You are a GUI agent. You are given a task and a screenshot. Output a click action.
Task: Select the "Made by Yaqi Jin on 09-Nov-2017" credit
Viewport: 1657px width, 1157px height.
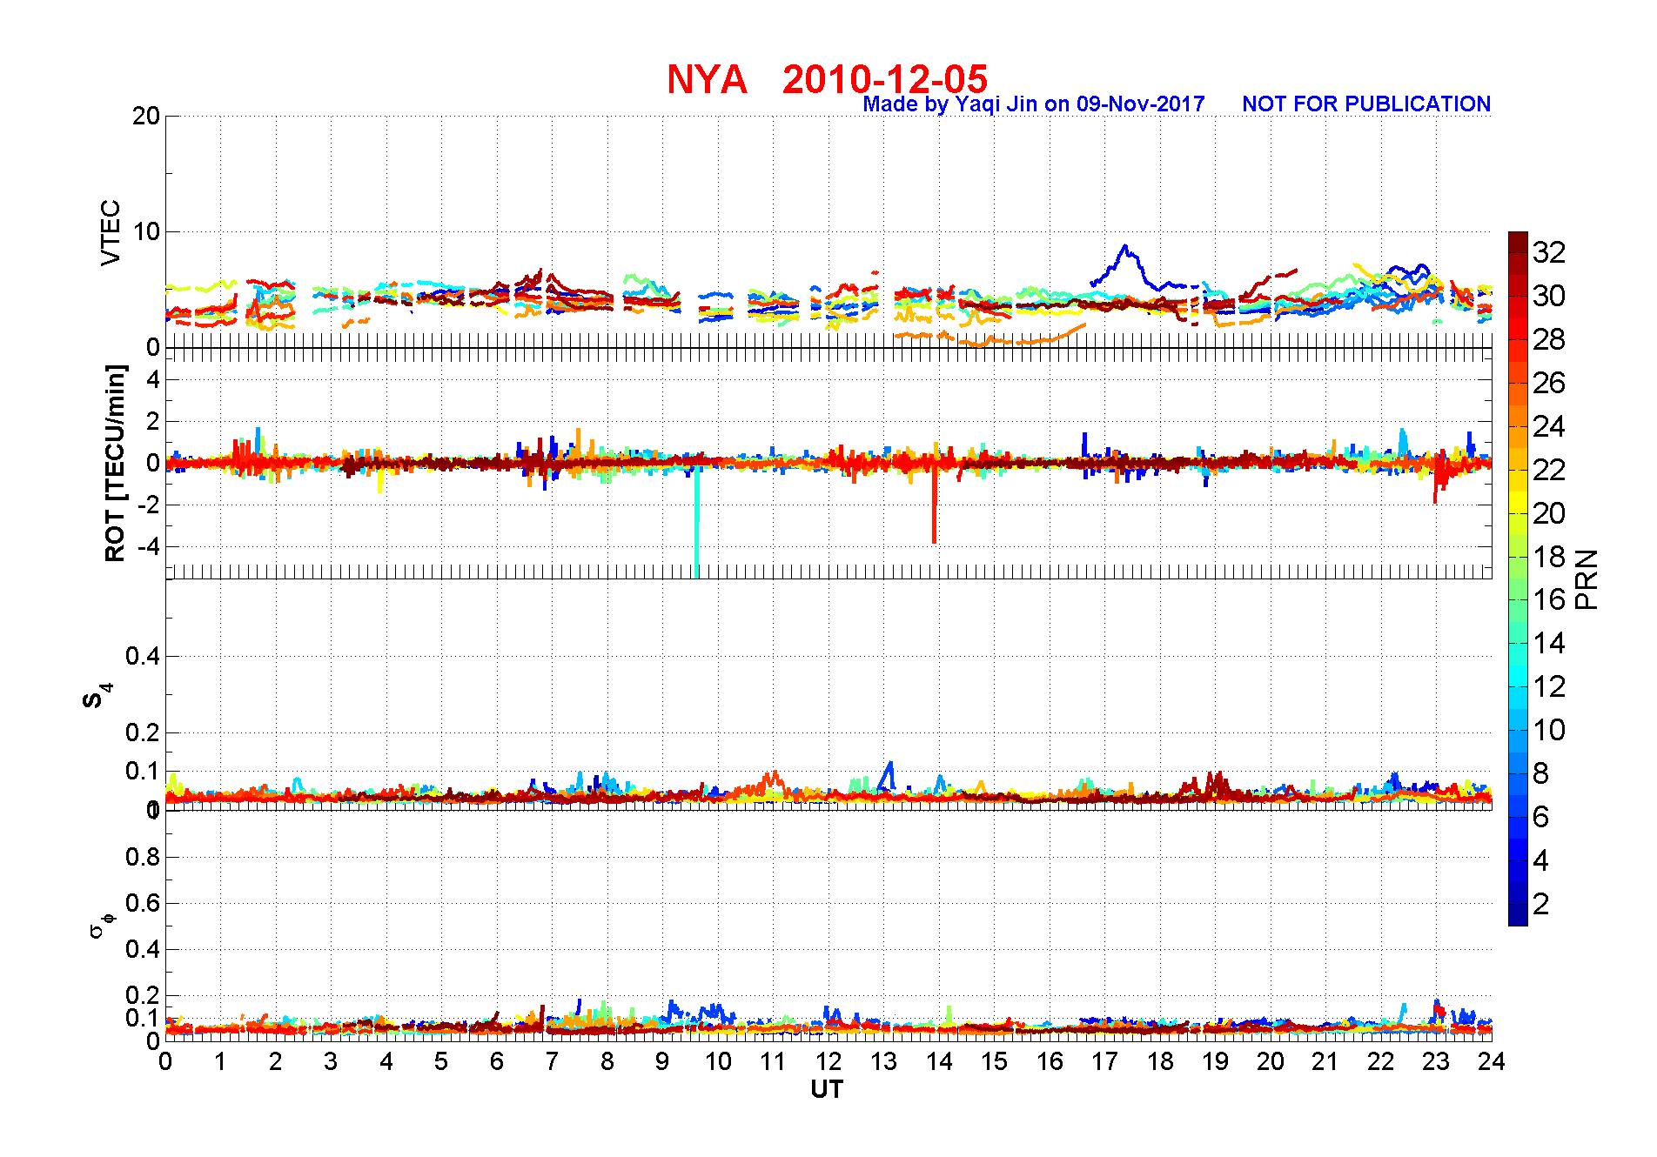point(1034,104)
